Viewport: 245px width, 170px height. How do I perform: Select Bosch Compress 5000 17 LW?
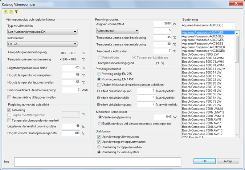coord(208,76)
